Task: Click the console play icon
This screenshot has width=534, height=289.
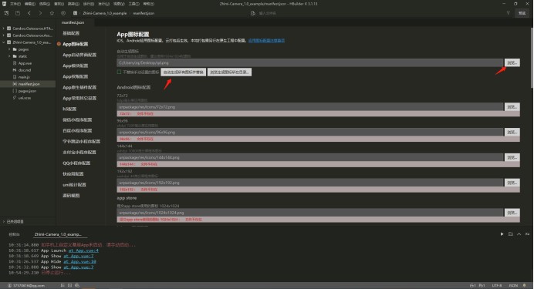Action: coord(502,234)
